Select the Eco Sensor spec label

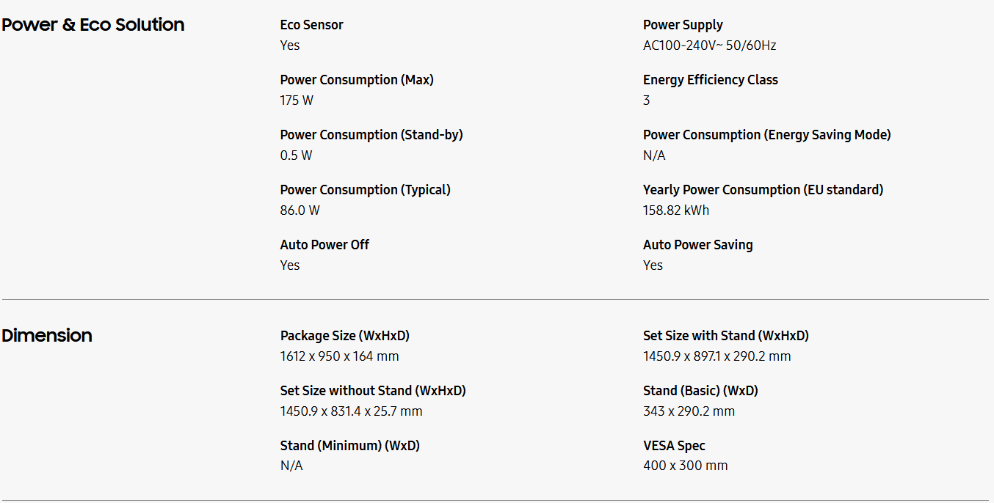[311, 25]
